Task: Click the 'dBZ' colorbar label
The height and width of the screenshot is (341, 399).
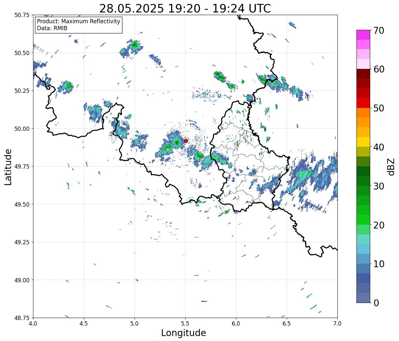Action: (391, 166)
